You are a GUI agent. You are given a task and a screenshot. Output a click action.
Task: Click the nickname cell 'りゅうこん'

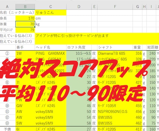tap(50, 12)
